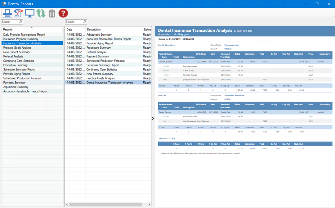Click the Export report icon

click(19, 13)
